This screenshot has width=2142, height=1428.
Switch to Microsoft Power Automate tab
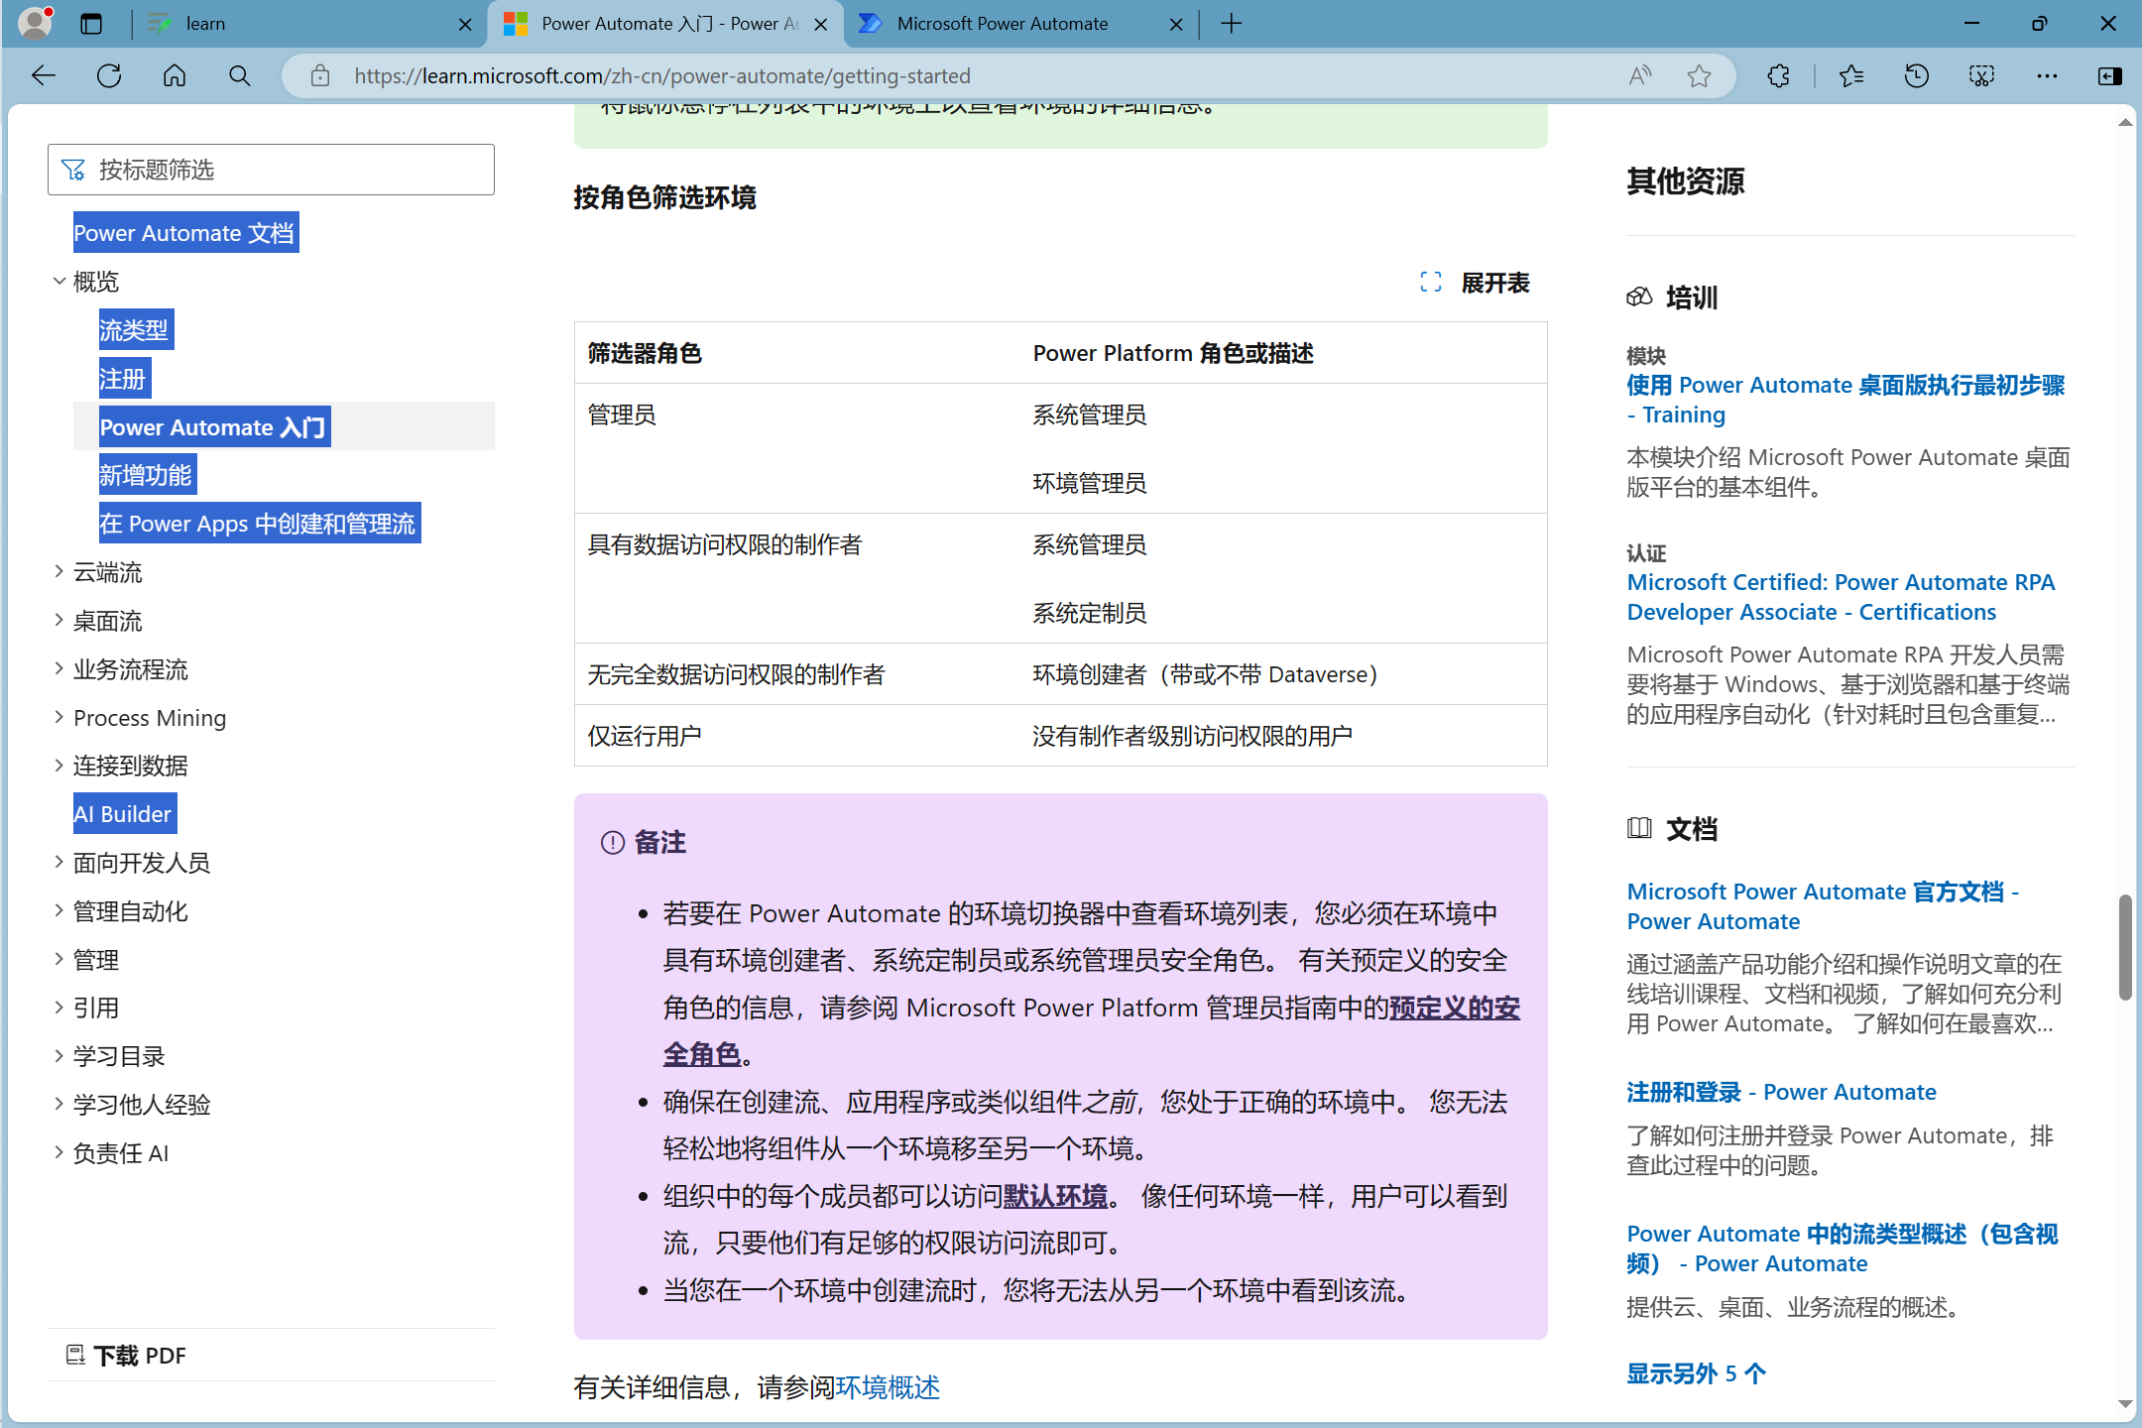click(1021, 24)
